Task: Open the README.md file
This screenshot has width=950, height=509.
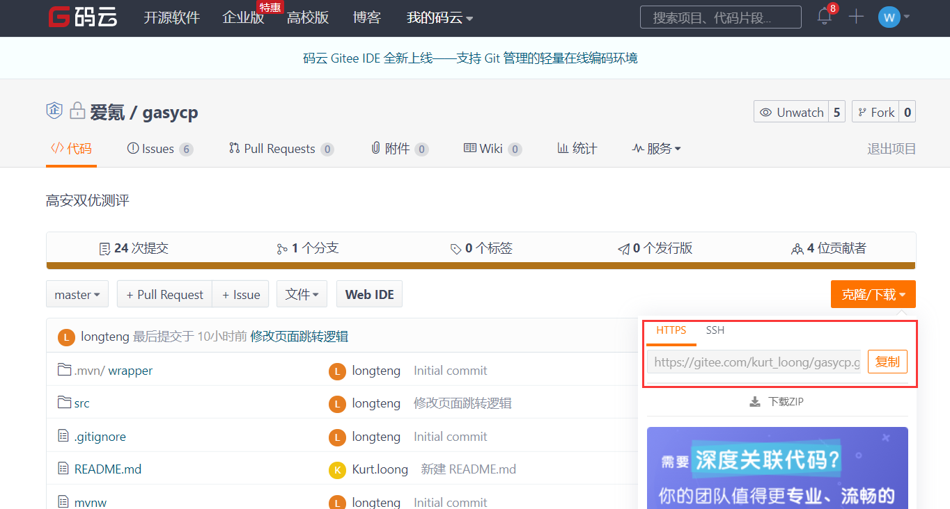Action: [108, 469]
